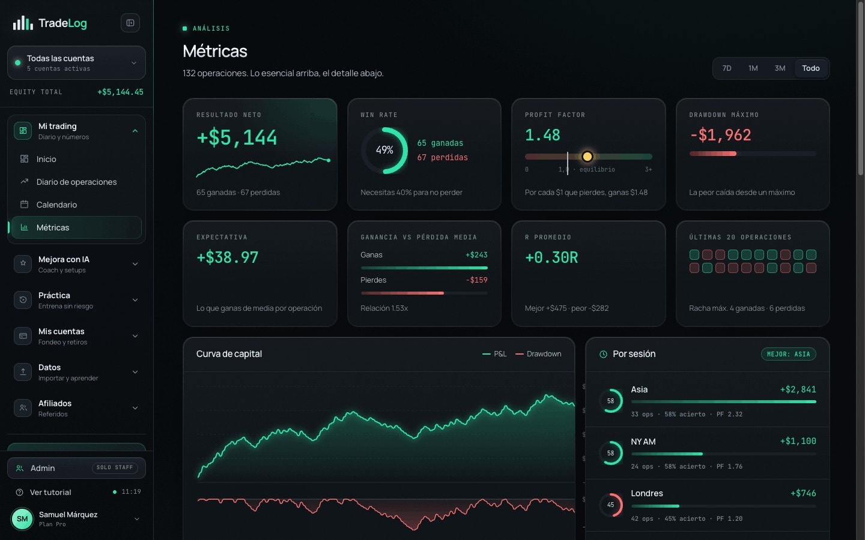The image size is (865, 540).
Task: Click the Admin user icon
Action: tap(20, 468)
